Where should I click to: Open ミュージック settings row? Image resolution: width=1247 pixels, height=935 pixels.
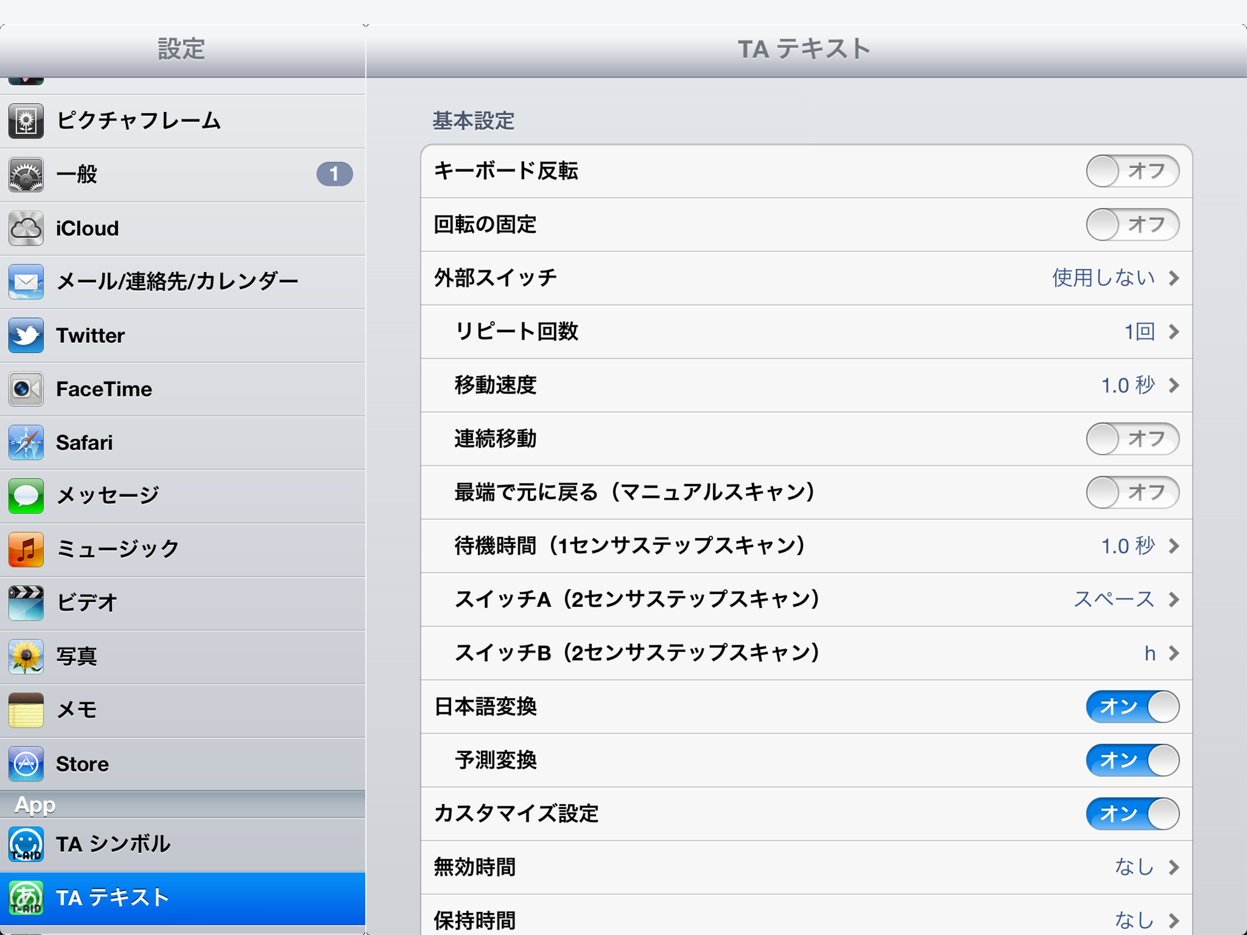pos(183,550)
